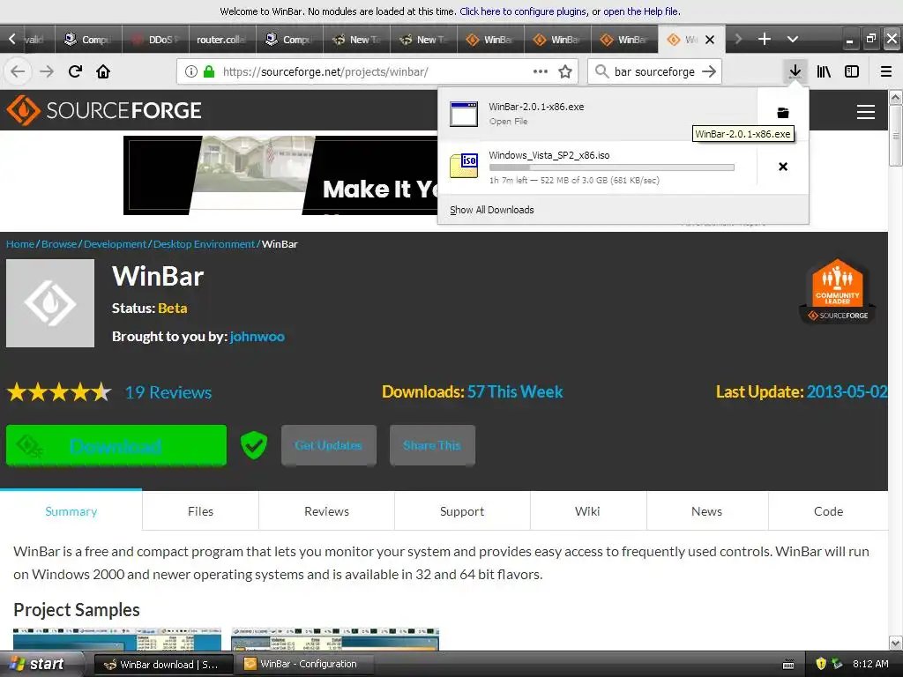The image size is (903, 677).
Task: Select the Summary tab
Action: [71, 511]
